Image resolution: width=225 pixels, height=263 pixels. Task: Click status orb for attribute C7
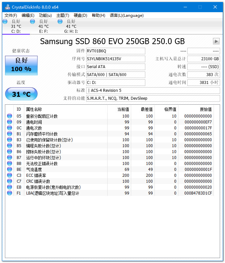point(10,181)
